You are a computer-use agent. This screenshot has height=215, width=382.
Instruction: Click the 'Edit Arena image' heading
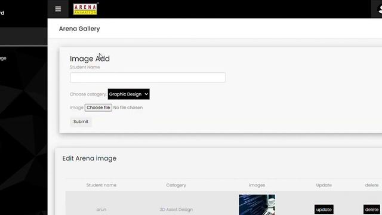pos(90,158)
